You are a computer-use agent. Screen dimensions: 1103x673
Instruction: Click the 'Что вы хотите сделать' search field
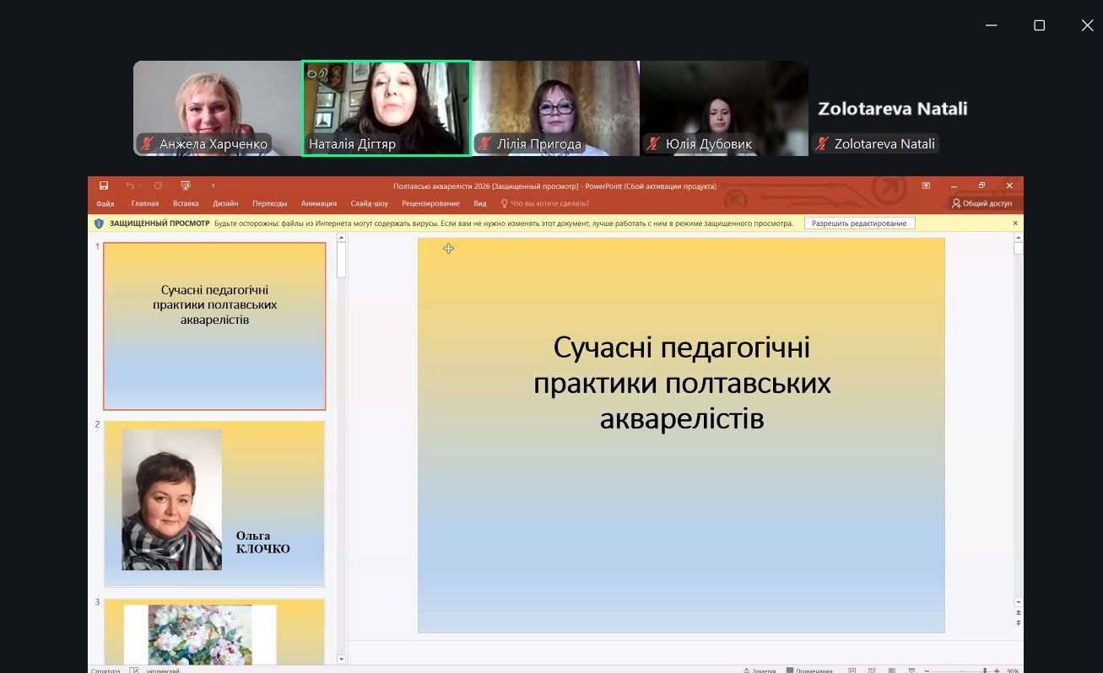click(549, 203)
